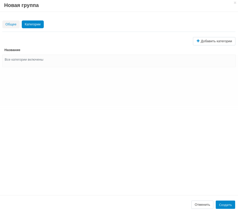The height and width of the screenshot is (213, 238).
Task: Hit the blue Создать button
Action: coord(225,205)
